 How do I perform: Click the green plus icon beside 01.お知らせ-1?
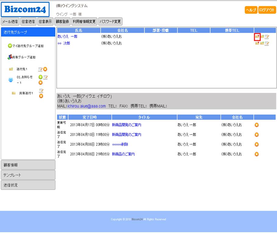click(40, 77)
